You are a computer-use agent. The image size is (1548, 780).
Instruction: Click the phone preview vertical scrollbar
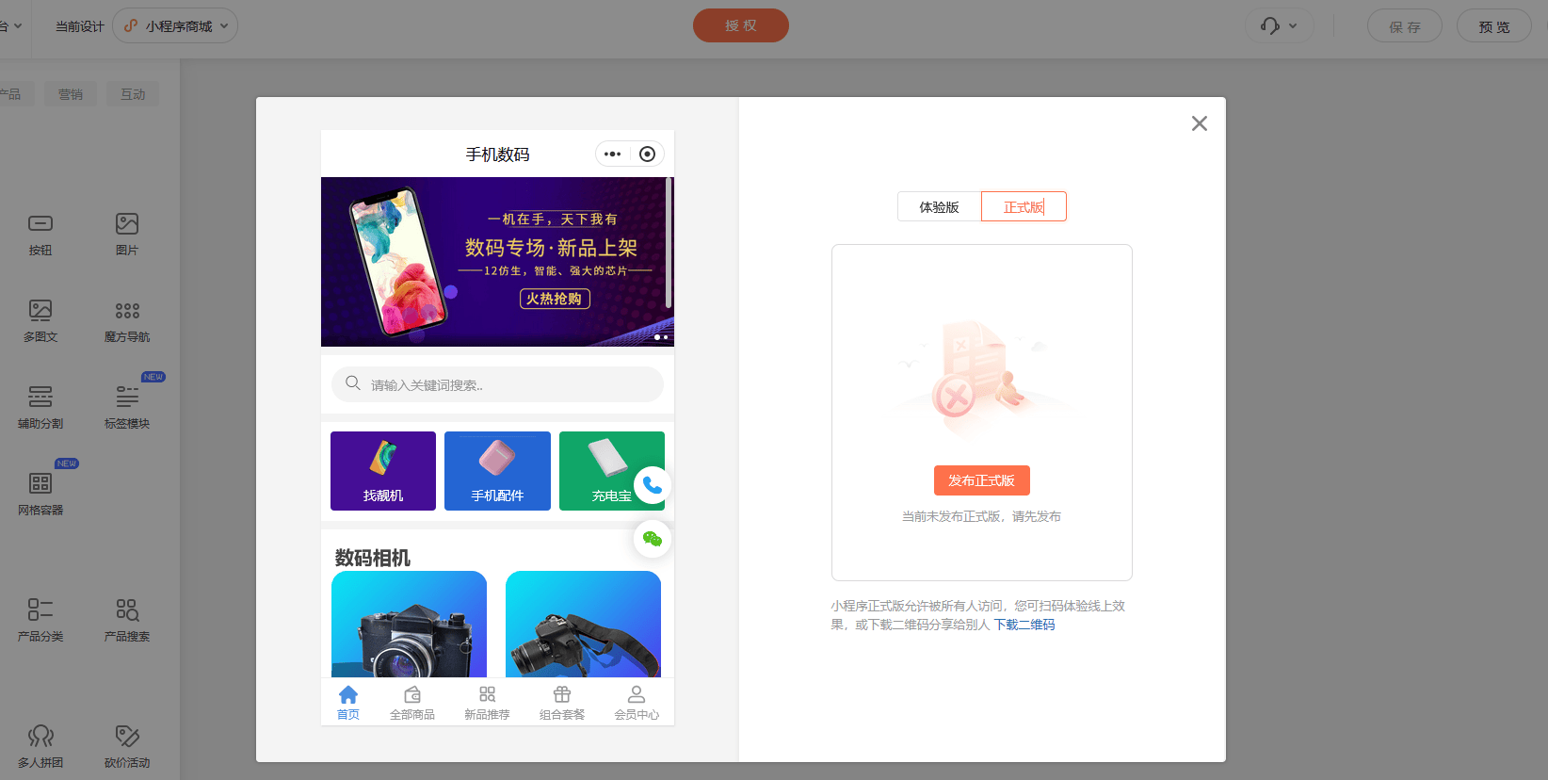669,243
